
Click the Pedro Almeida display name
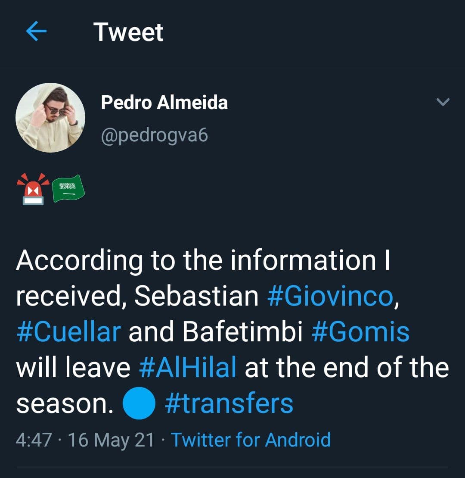point(164,103)
